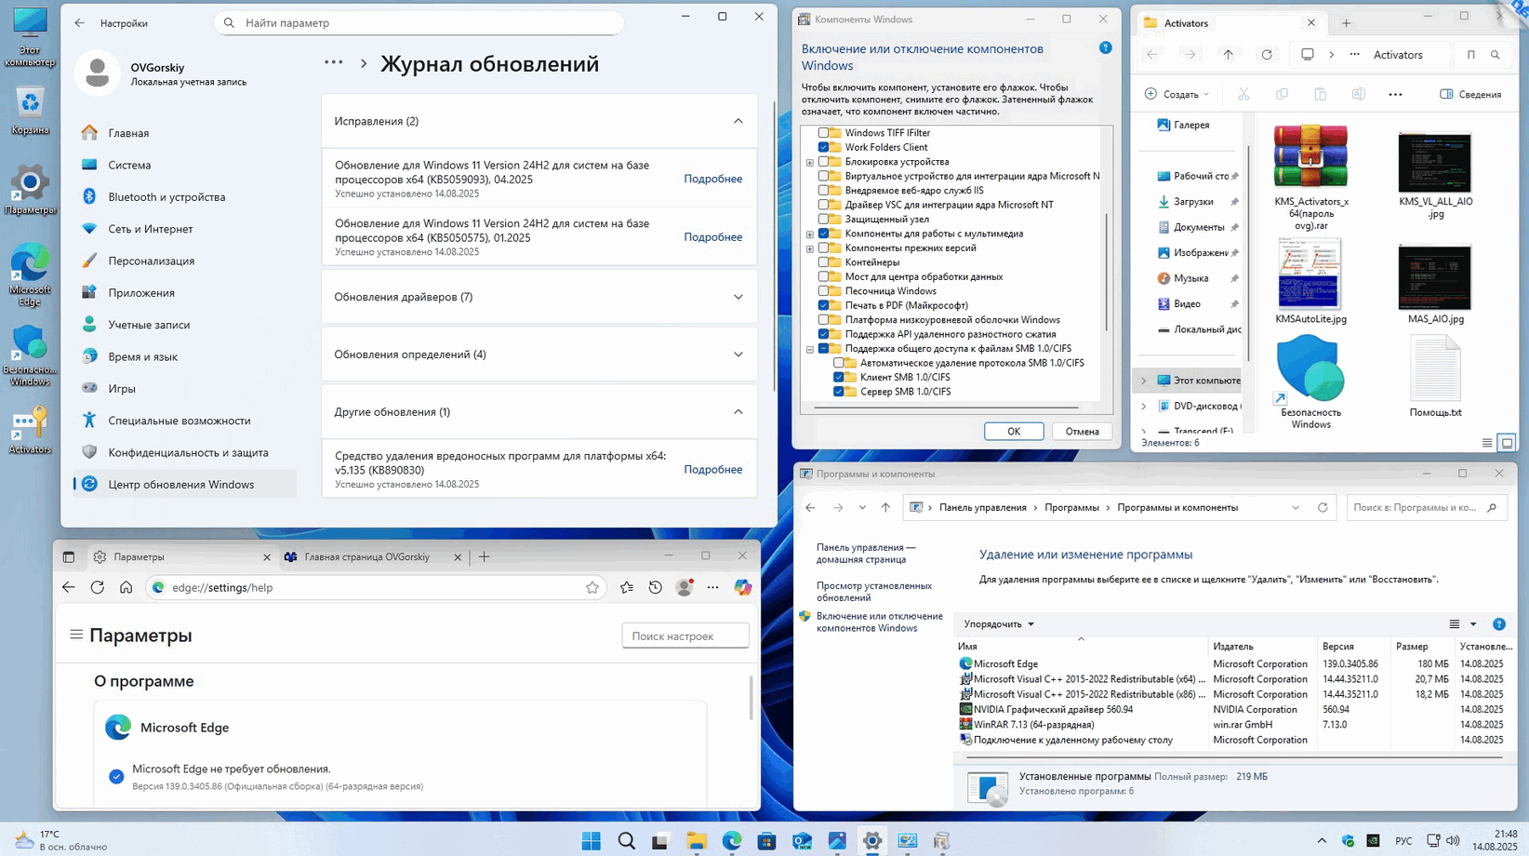Open KMS_Activators_x64 rar archive file
Screen dimensions: 1529x856
1311,178
